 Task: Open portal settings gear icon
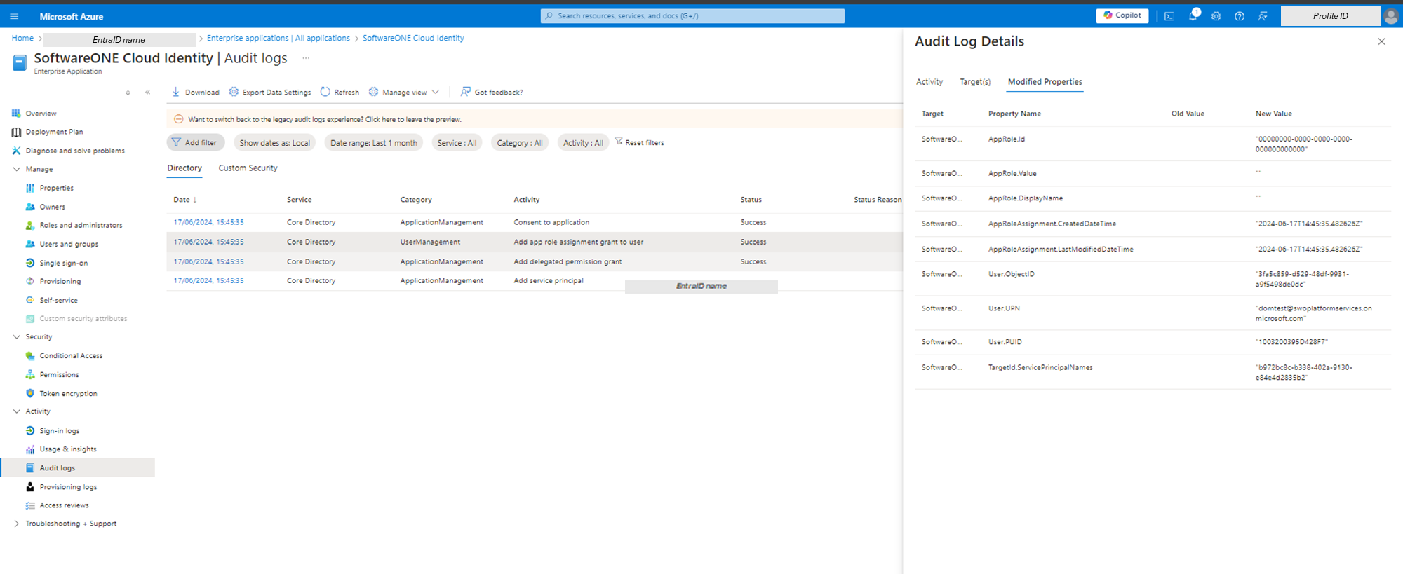[1216, 16]
